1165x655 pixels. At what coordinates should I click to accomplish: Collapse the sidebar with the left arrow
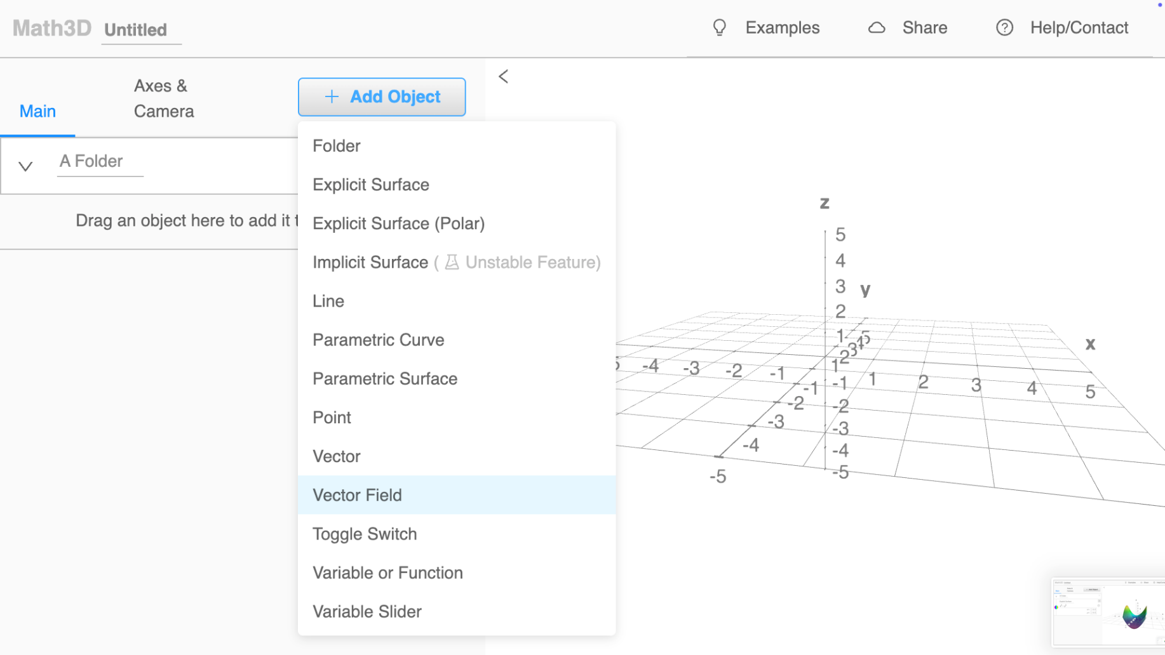[x=504, y=77]
